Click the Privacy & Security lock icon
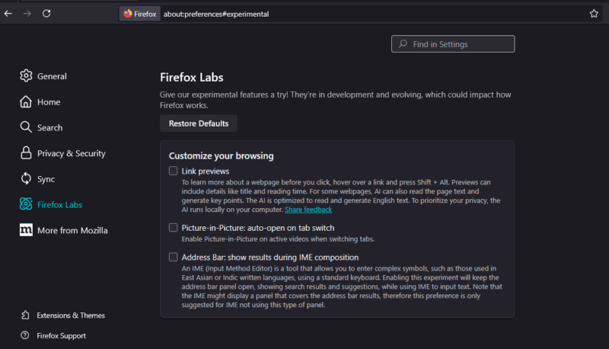The image size is (609, 349). click(x=26, y=153)
